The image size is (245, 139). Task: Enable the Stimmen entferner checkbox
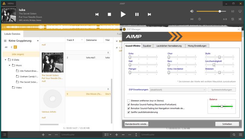pyautogui.click(x=129, y=101)
